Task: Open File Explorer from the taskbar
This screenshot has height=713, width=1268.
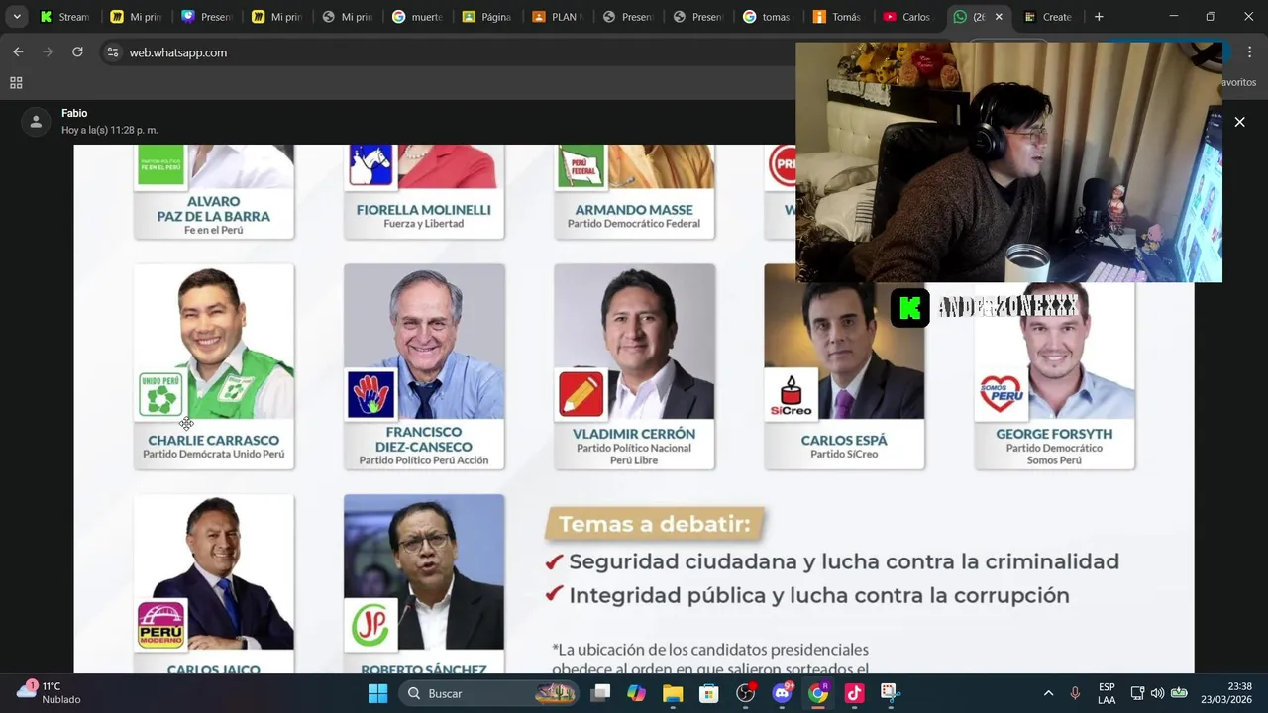Action: pos(673,693)
